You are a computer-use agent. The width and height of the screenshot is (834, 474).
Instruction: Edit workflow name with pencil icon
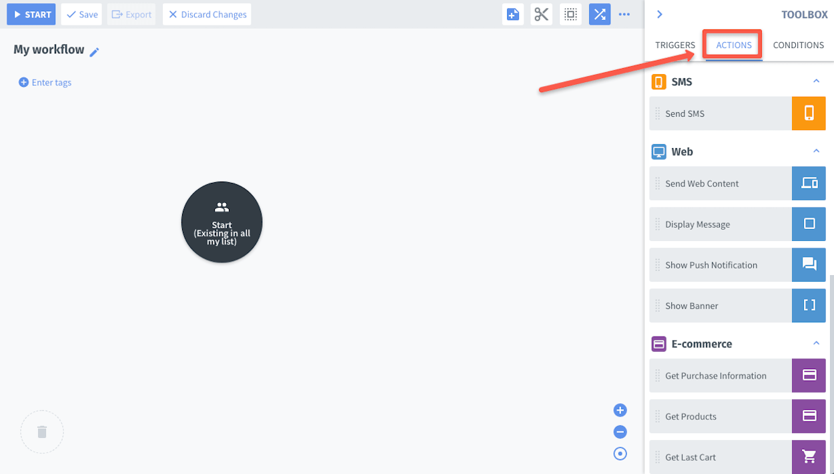(x=95, y=51)
